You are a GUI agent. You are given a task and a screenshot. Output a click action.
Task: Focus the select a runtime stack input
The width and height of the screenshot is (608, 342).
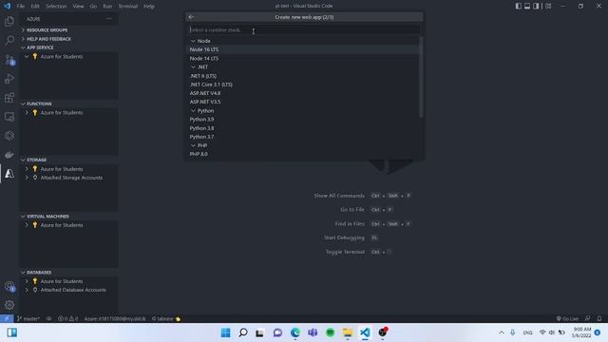[304, 29]
